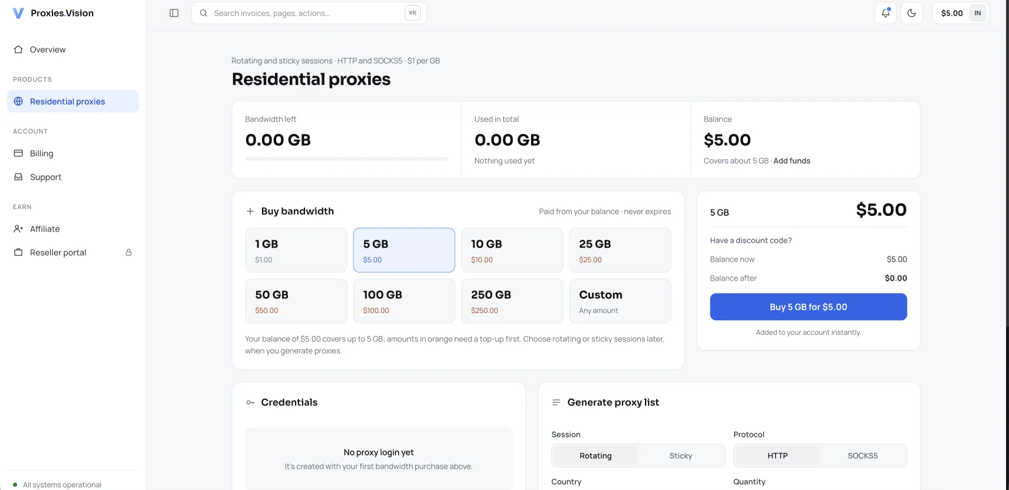Image resolution: width=1009 pixels, height=490 pixels.
Task: Open the notifications bell
Action: click(886, 13)
